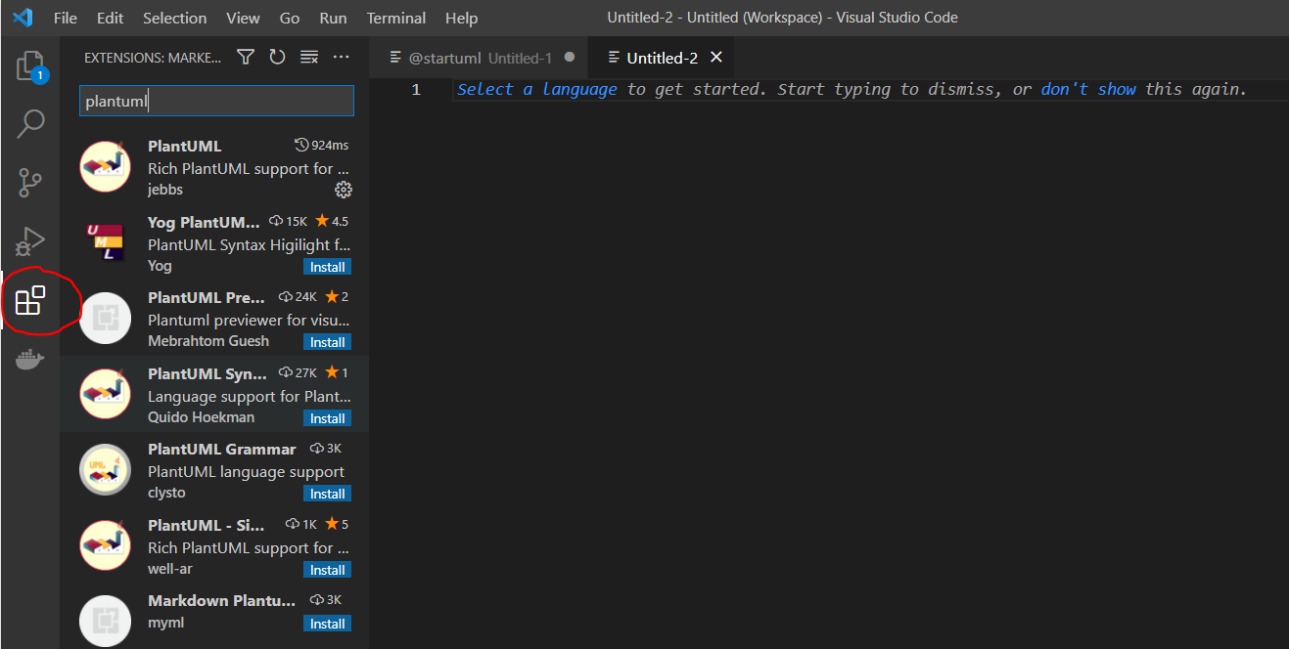Filter extensions with the funnel icon

[x=246, y=58]
